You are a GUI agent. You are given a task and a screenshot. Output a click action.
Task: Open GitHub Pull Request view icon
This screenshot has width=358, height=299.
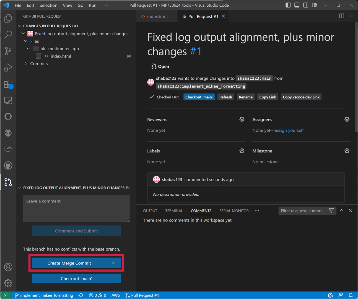pos(8,182)
